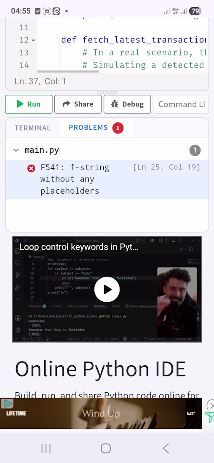Switch to the TERMINAL tab
The image size is (214, 463).
click(32, 128)
